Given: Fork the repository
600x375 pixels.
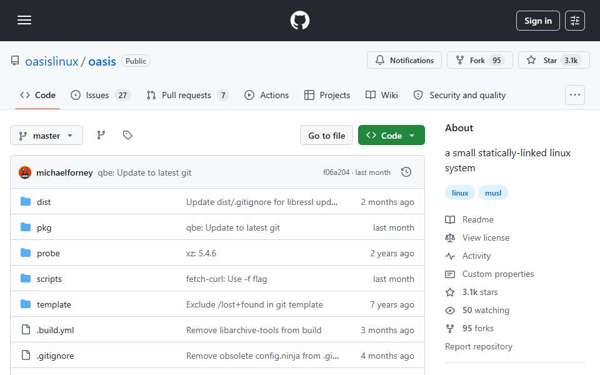Looking at the screenshot, I should (x=479, y=60).
